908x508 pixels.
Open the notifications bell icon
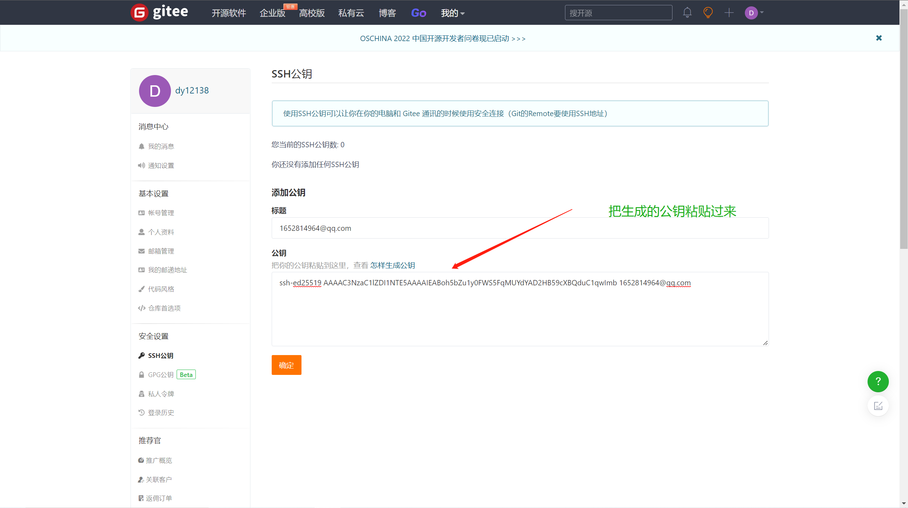tap(687, 13)
